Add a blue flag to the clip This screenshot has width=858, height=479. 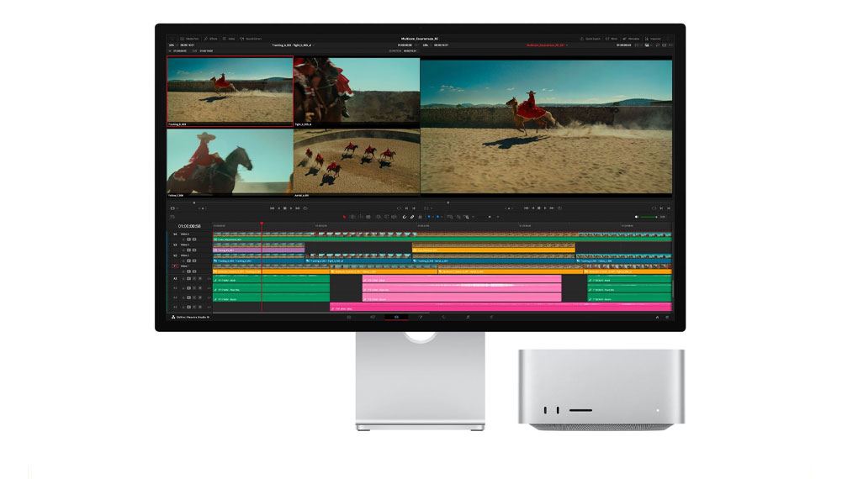click(429, 217)
